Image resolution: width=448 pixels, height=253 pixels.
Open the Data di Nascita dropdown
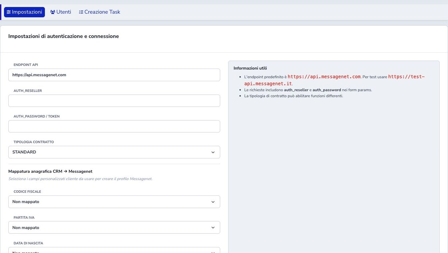point(114,250)
